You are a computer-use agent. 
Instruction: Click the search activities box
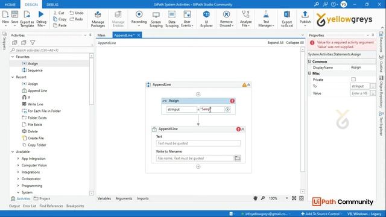(x=50, y=50)
